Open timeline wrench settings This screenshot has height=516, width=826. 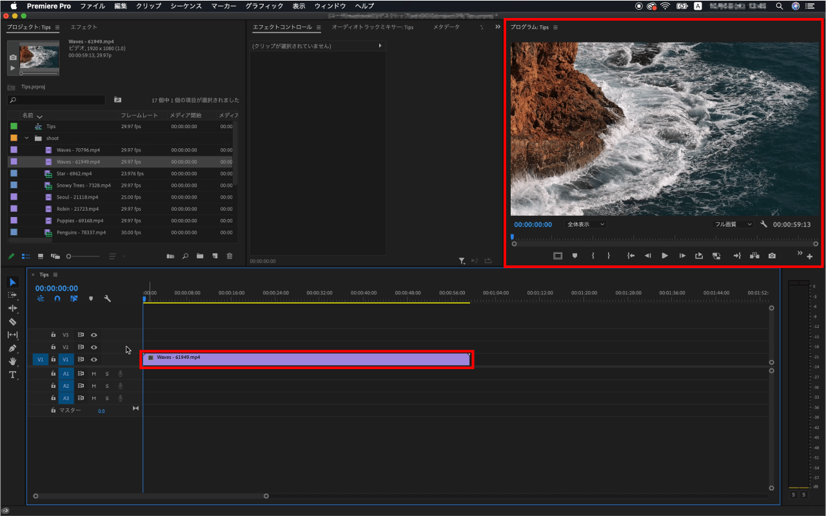108,299
